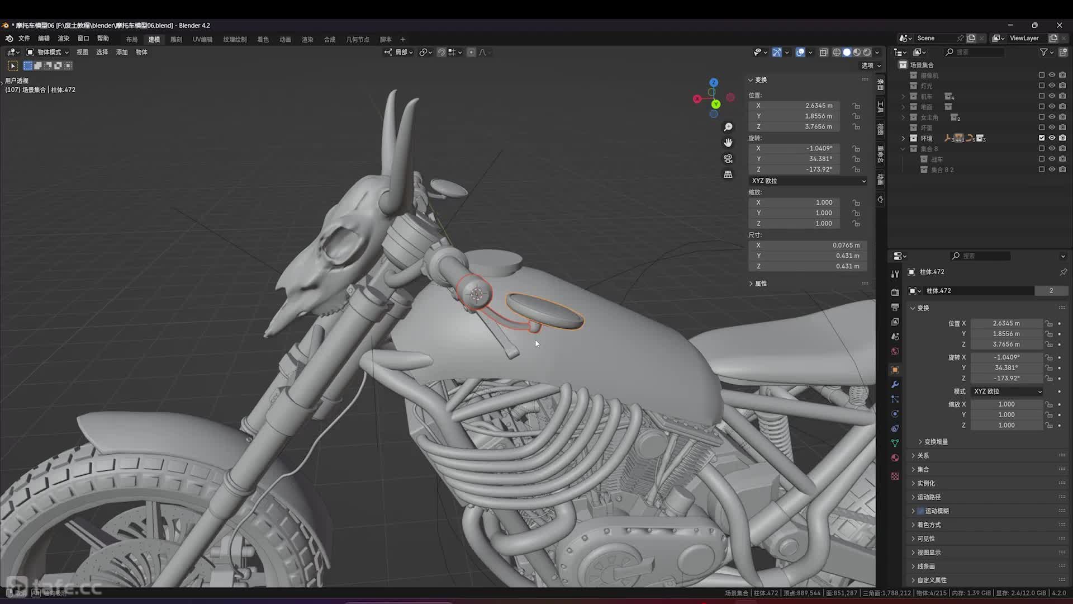This screenshot has width=1073, height=604.
Task: Click the zoom magnifier gizmo in viewport
Action: point(728,127)
